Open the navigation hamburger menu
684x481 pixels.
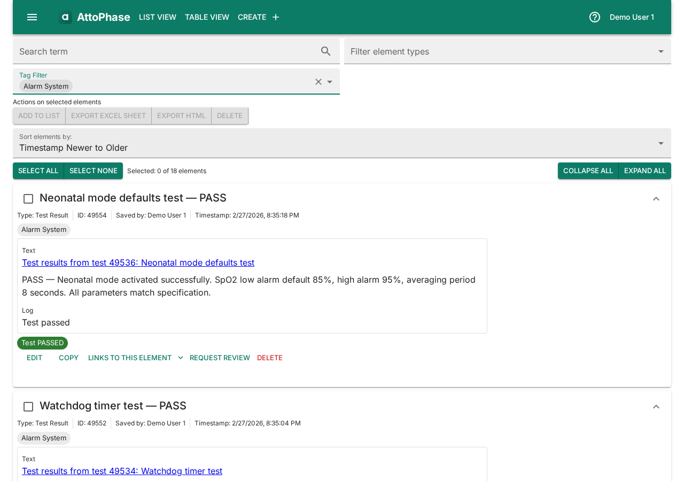tap(32, 17)
